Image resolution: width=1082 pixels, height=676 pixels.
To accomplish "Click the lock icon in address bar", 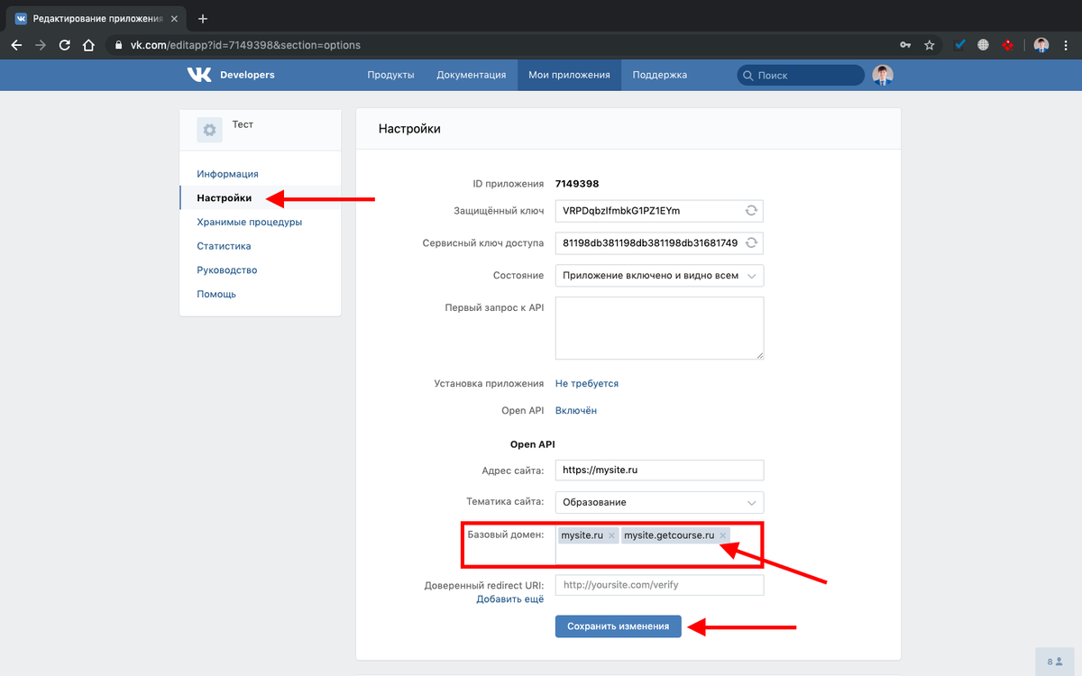I will click(118, 45).
